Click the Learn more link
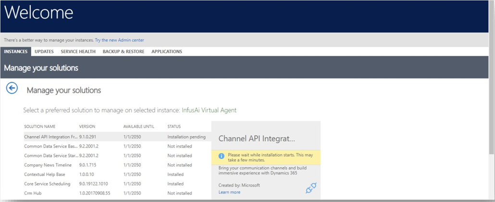This screenshot has width=495, height=202. pos(229,192)
